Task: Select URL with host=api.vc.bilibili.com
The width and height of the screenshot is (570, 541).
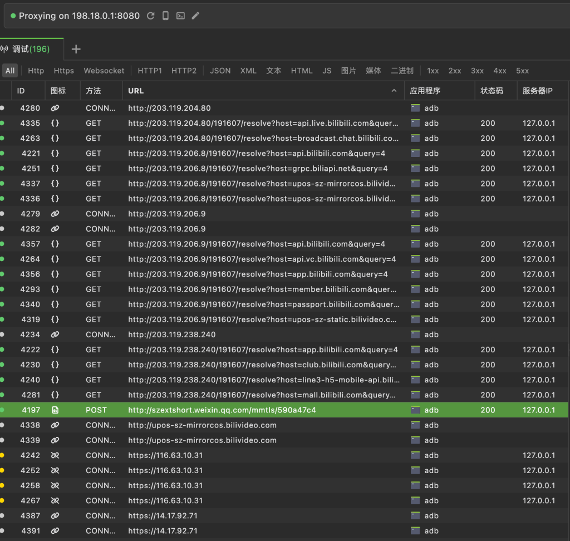Action: [262, 259]
